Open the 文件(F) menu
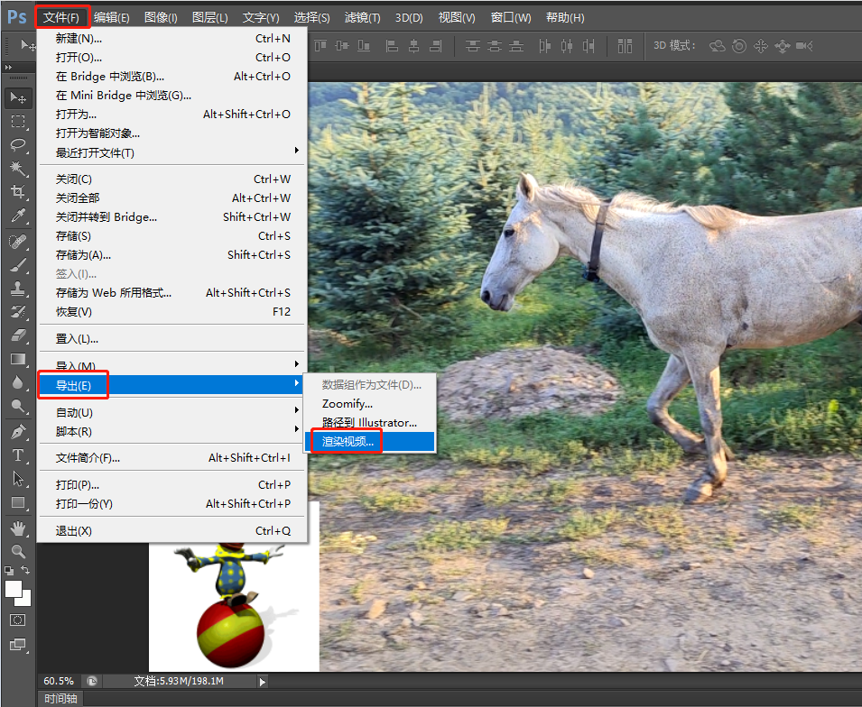 61,17
